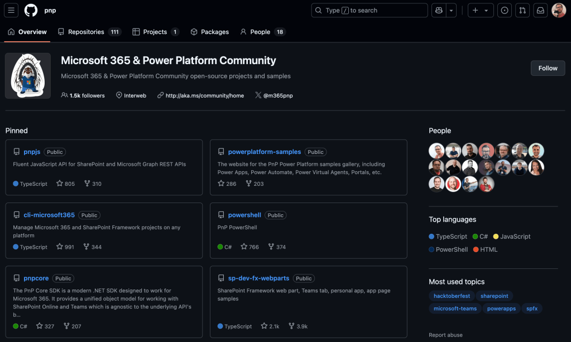Click fork count on sp-dev-fx-webparts
The image size is (571, 342).
298,326
